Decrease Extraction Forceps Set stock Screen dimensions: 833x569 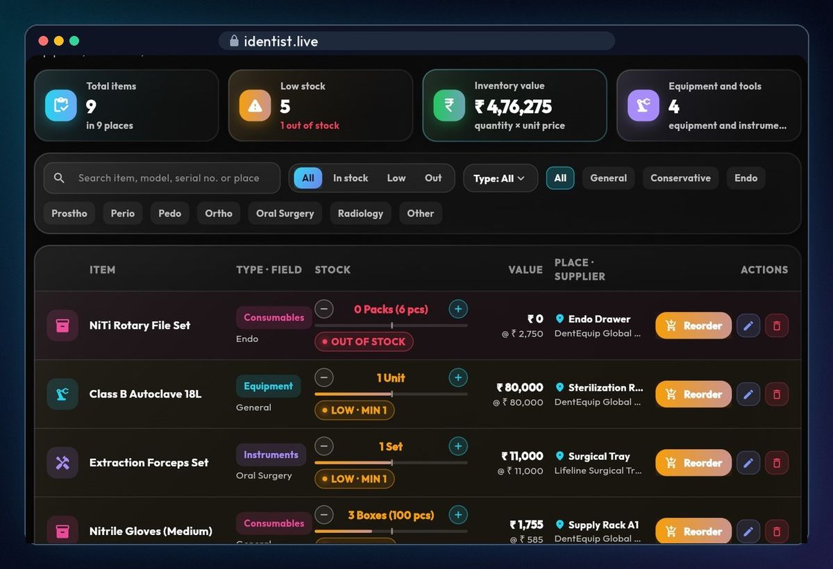click(x=324, y=446)
